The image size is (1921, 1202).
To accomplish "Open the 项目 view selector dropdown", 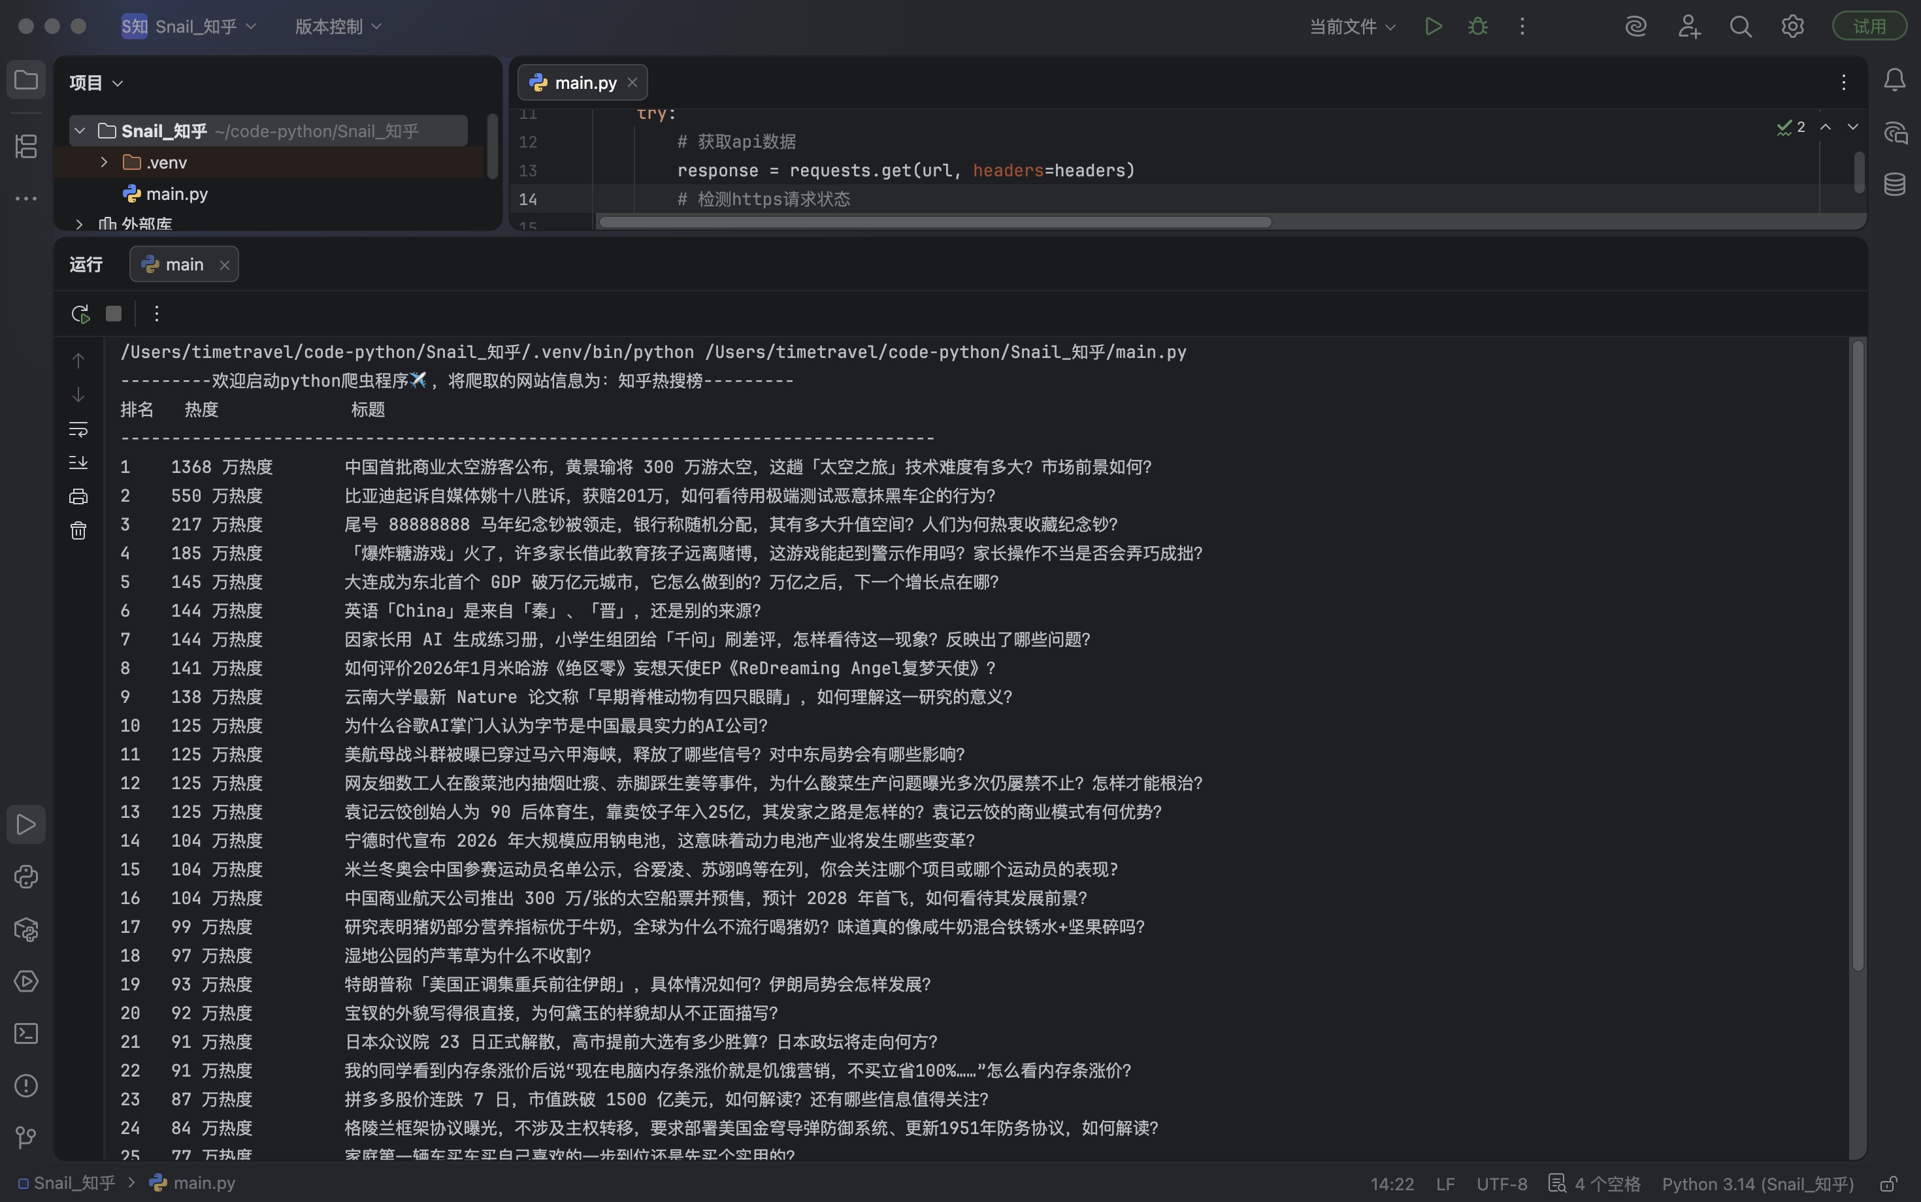I will pyautogui.click(x=96, y=83).
